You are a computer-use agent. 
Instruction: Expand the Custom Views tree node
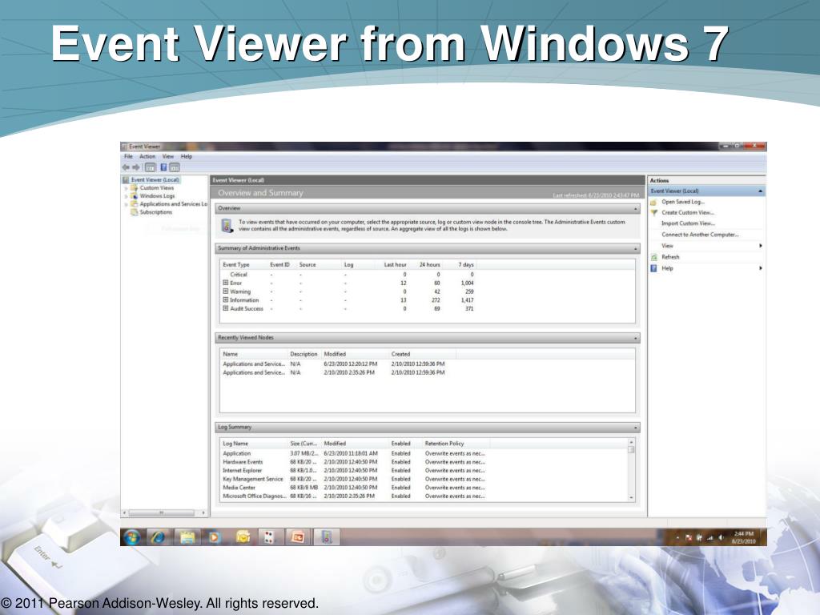(126, 188)
